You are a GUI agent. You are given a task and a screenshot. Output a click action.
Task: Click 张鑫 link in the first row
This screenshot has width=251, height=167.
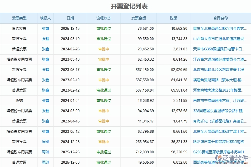45,28
